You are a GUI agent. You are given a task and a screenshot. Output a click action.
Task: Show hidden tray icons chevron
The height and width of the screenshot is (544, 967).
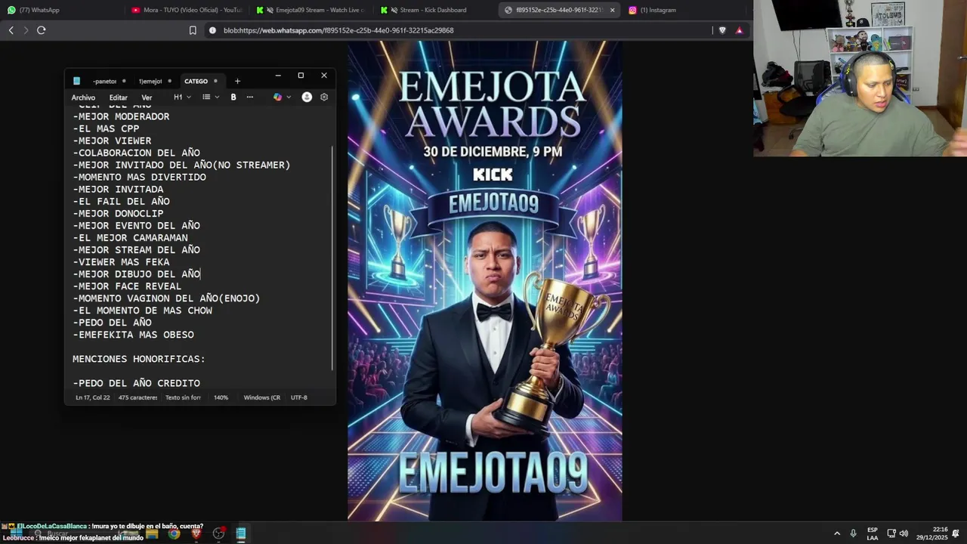[836, 533]
